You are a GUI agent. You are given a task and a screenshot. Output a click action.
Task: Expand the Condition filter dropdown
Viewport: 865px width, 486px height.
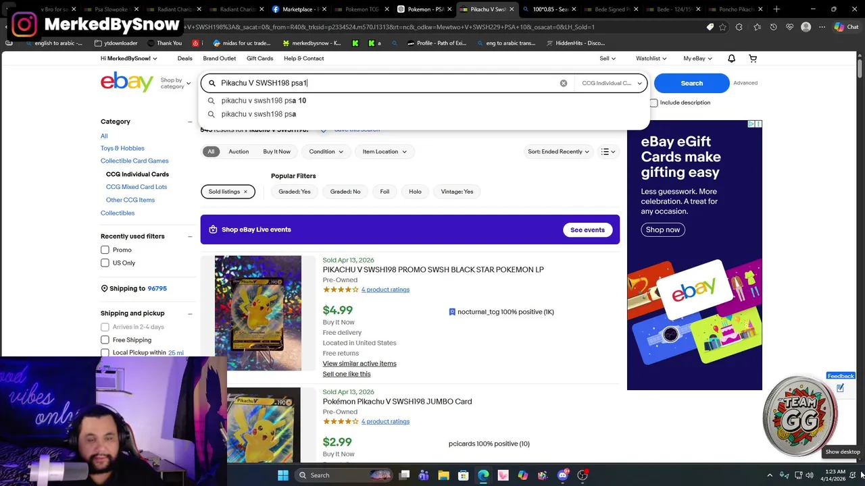(326, 152)
